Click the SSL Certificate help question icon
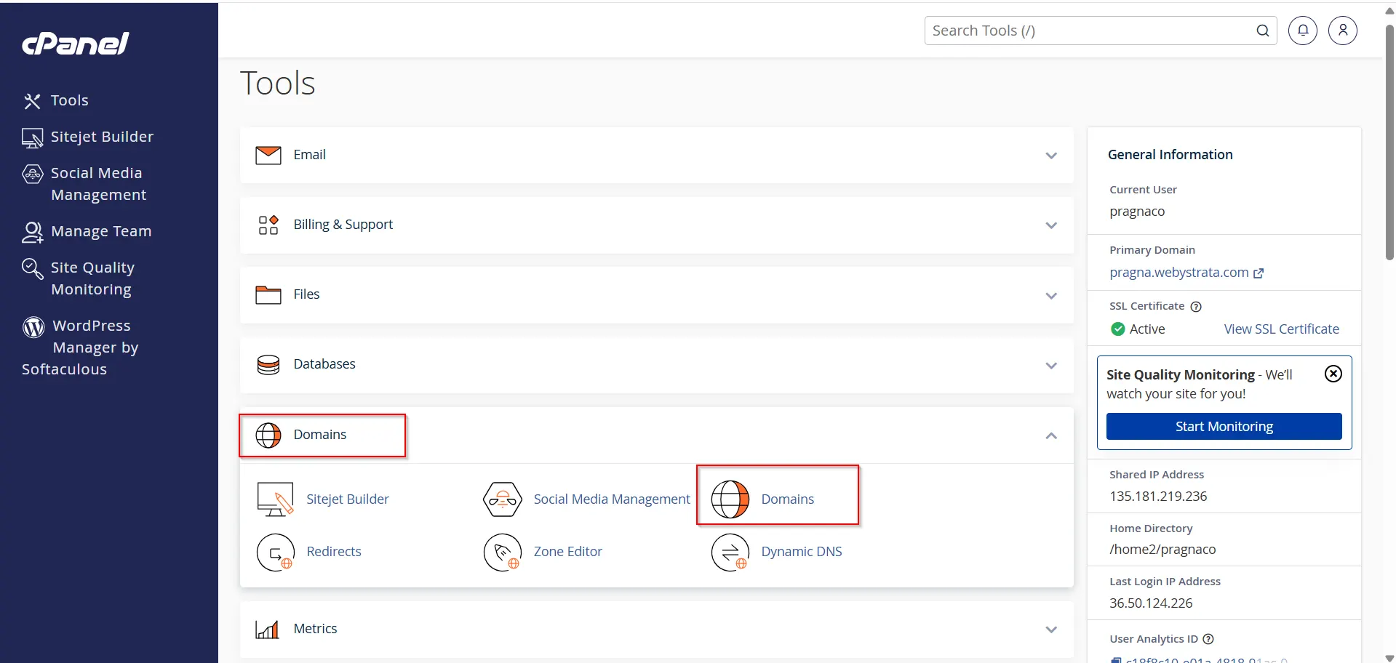The width and height of the screenshot is (1396, 663). click(x=1196, y=307)
